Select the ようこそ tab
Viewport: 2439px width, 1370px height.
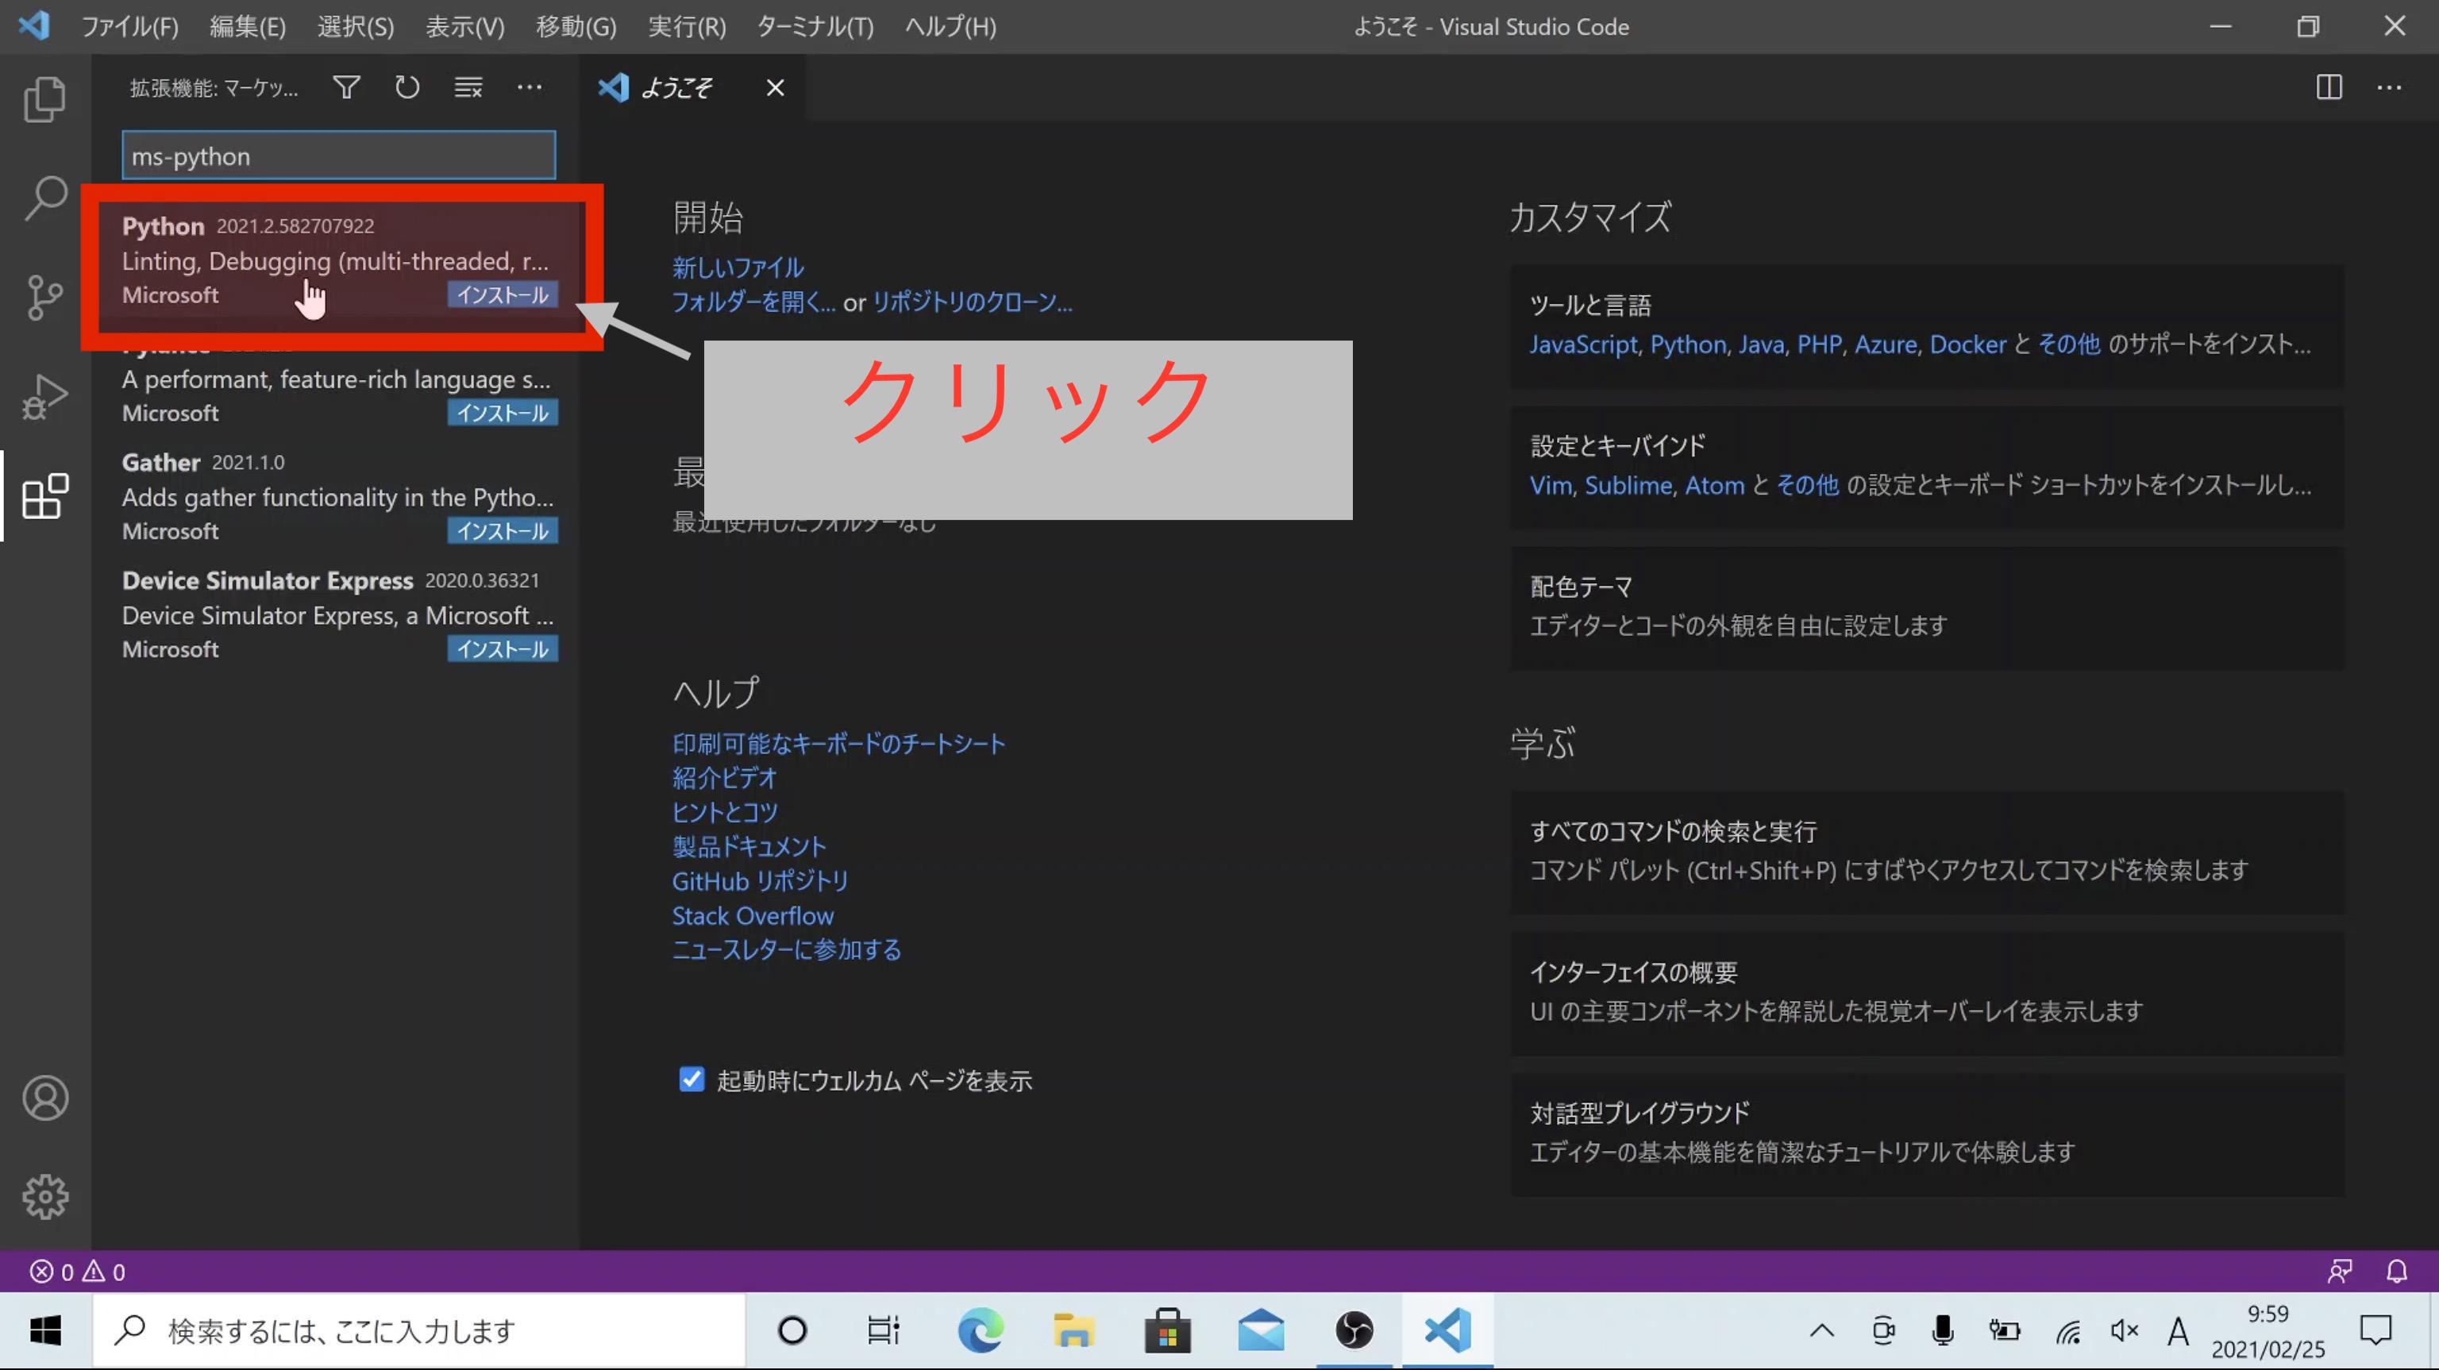[678, 87]
